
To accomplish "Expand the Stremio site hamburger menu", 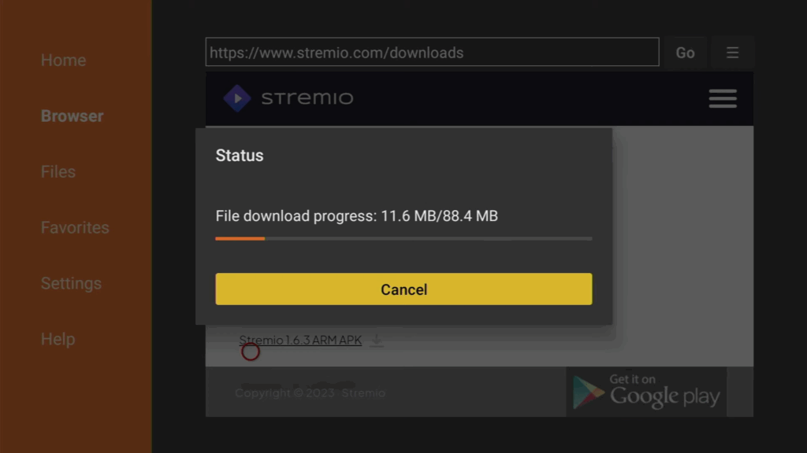I will click(723, 98).
